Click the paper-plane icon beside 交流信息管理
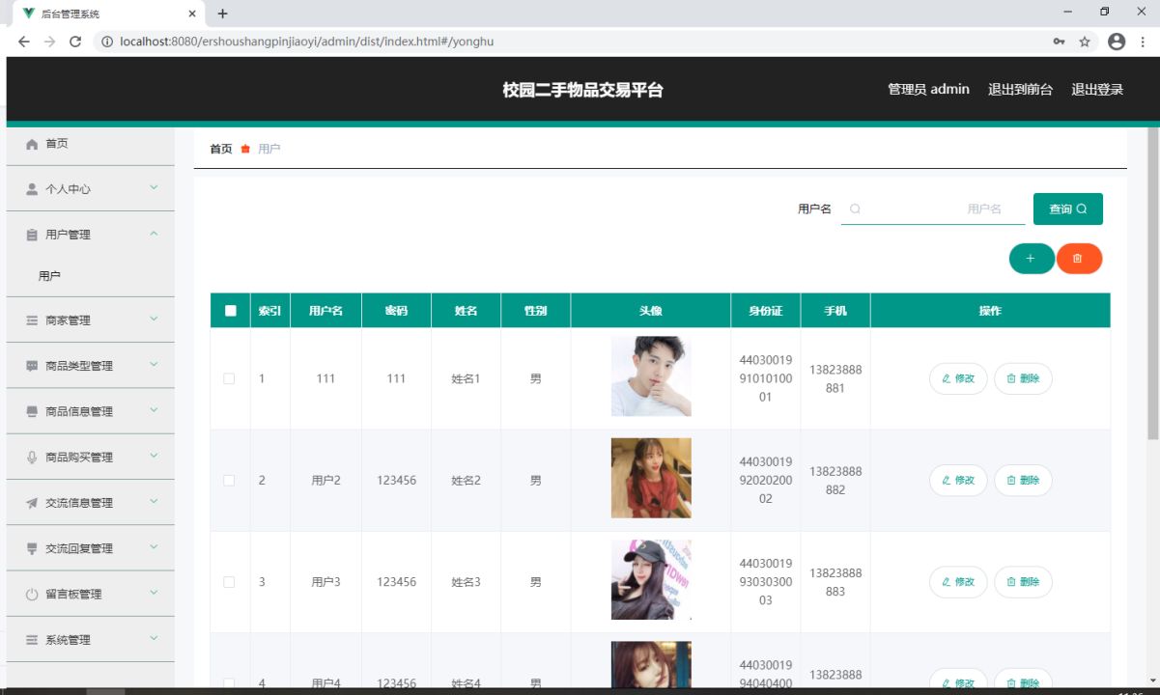Image resolution: width=1160 pixels, height=695 pixels. tap(32, 503)
